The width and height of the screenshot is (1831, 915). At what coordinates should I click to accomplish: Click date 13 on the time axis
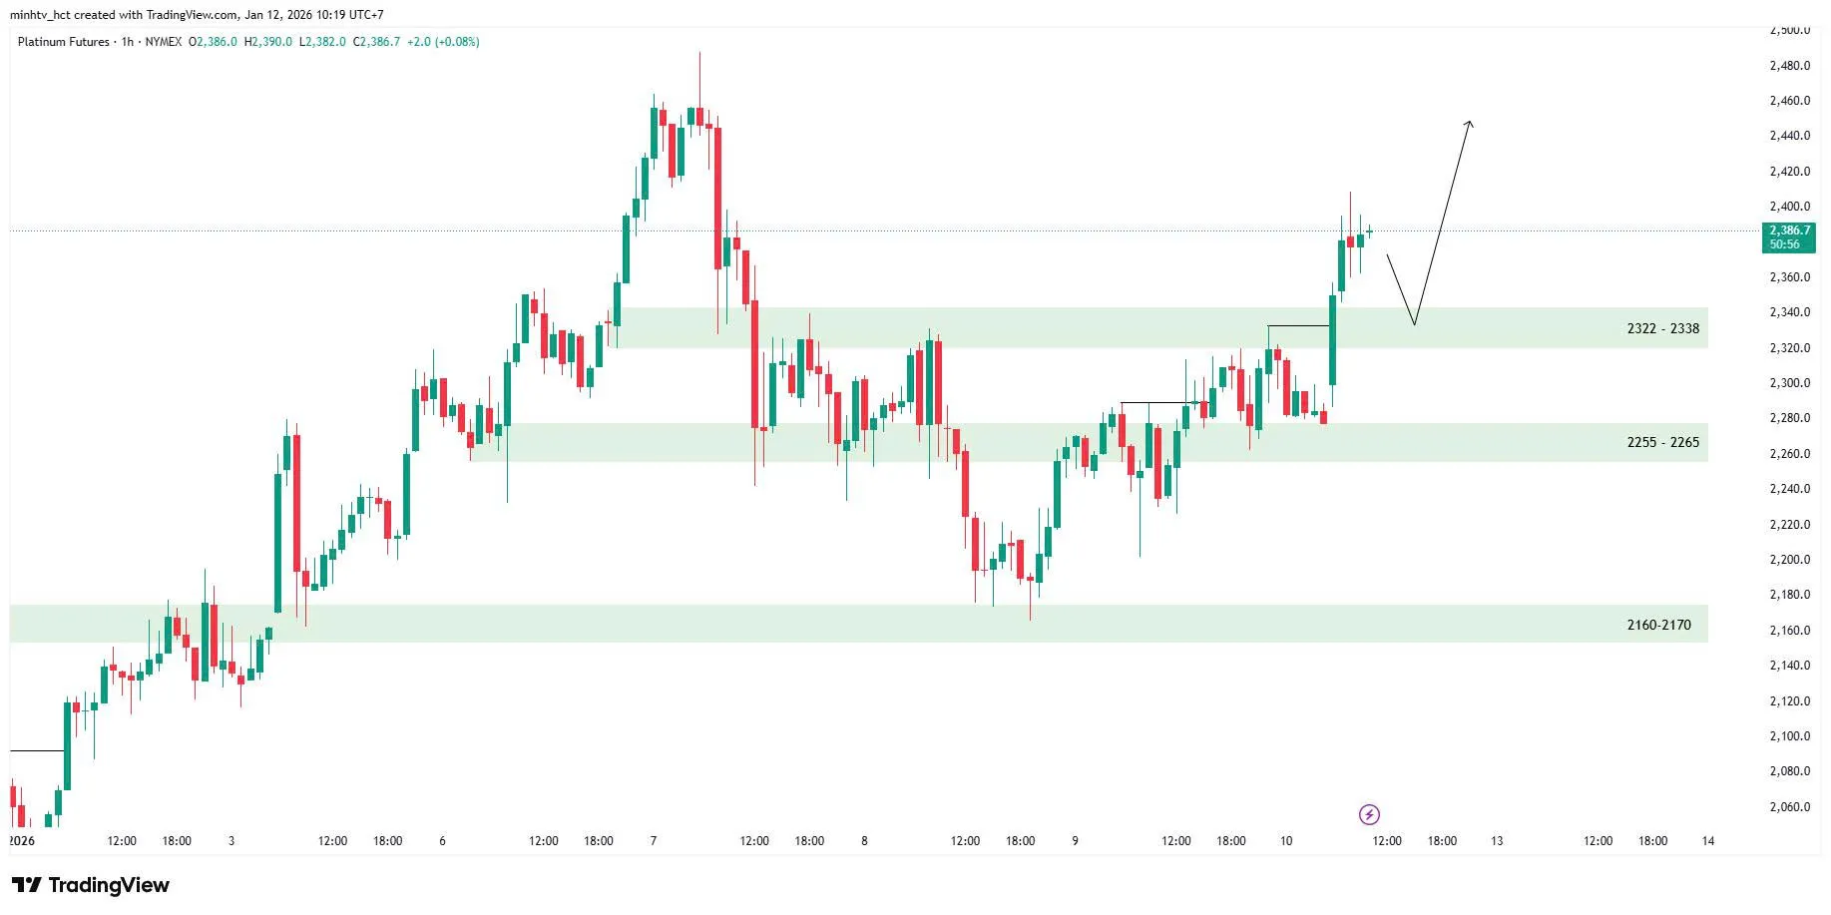(x=1497, y=841)
